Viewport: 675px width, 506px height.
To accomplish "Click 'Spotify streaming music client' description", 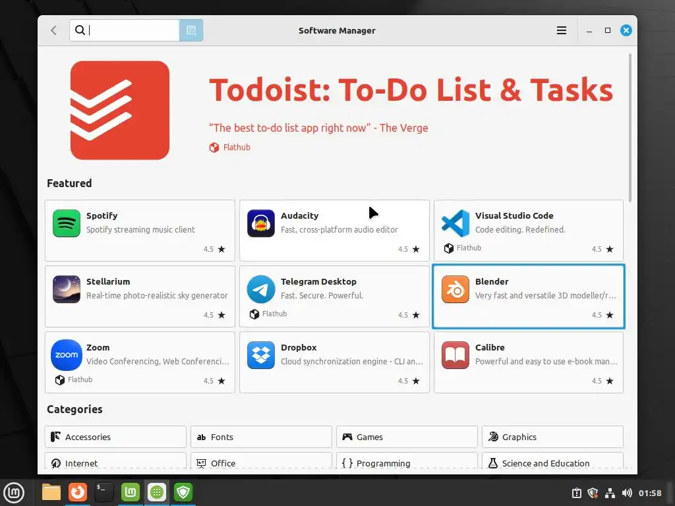I will coord(140,230).
